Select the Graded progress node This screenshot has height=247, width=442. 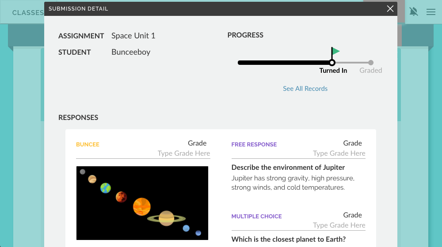click(x=371, y=63)
